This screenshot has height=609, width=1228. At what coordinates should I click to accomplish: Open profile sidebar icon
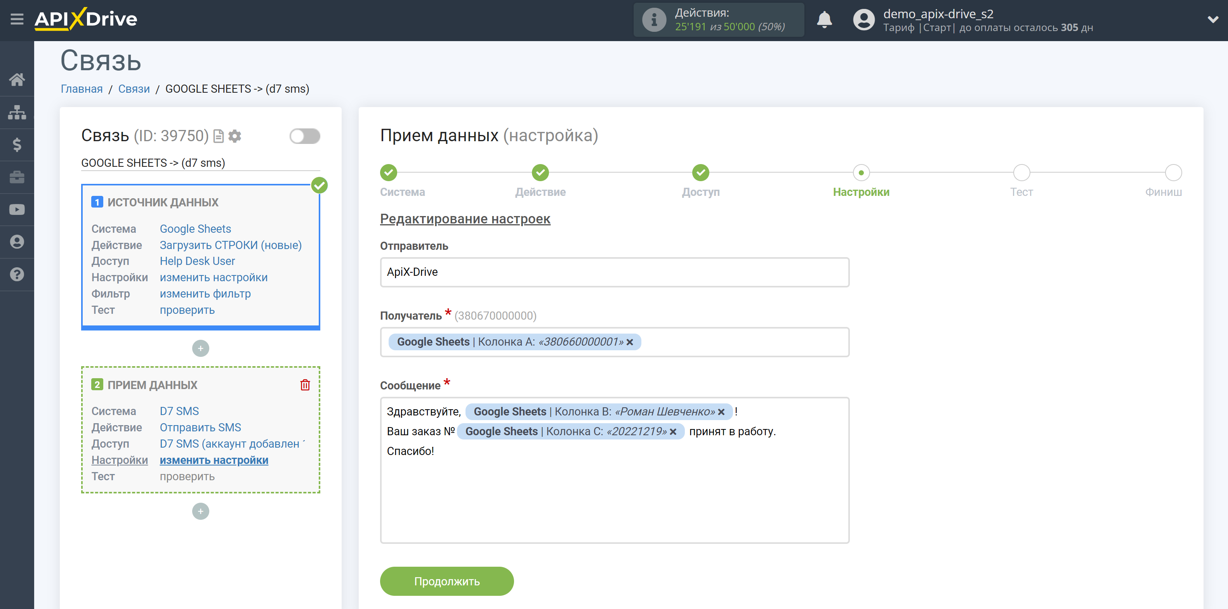click(17, 242)
